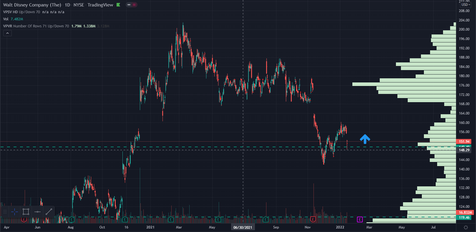Screen dimensions: 476x232
Task: Toggle the gray line indicator switch
Action: coord(129,5)
